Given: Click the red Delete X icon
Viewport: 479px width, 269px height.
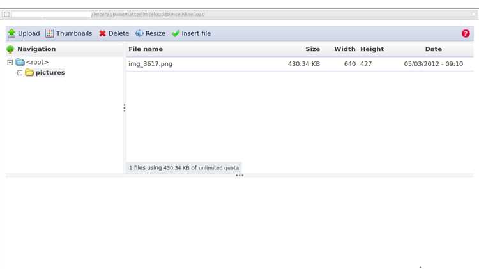Looking at the screenshot, I should [102, 34].
